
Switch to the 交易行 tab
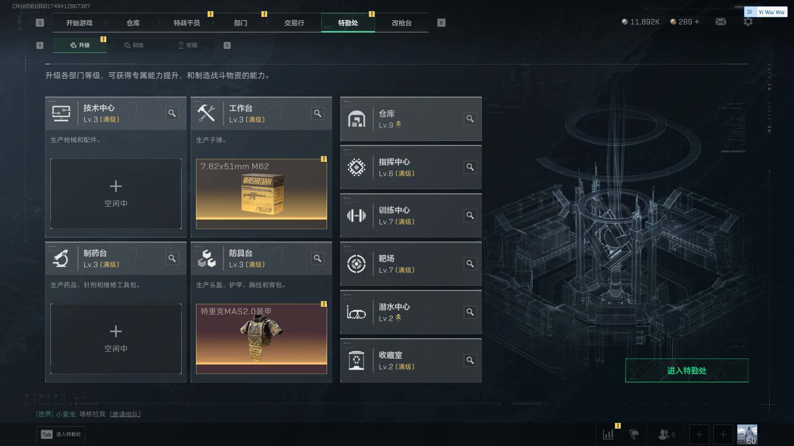click(x=294, y=23)
